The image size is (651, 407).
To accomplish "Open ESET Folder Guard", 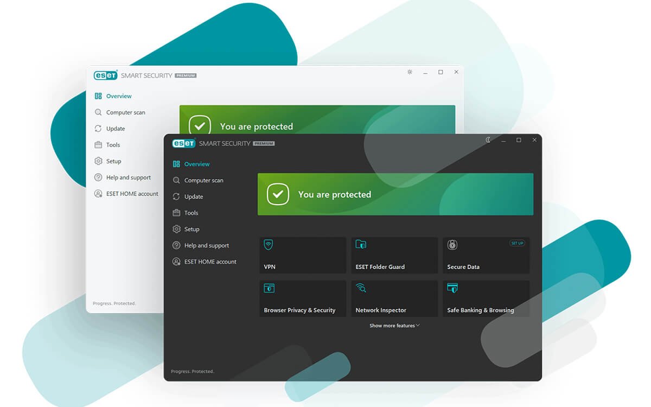I will click(394, 255).
